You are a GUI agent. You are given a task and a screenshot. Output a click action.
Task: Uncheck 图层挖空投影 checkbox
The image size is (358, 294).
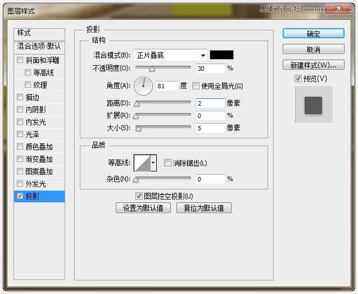point(139,196)
